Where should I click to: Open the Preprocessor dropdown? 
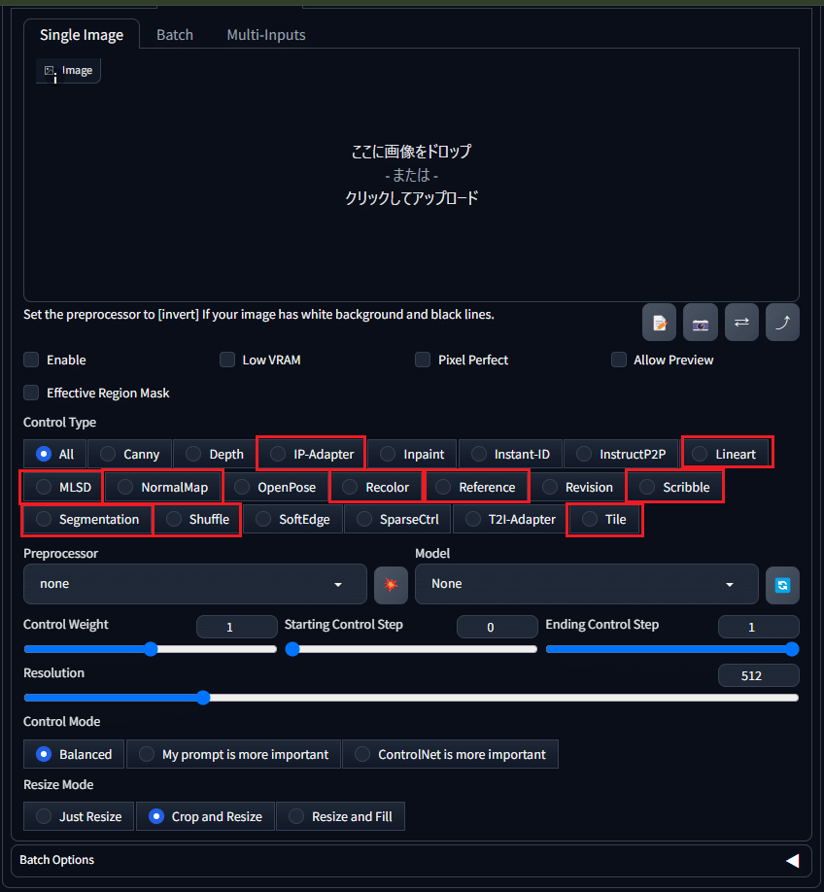195,584
